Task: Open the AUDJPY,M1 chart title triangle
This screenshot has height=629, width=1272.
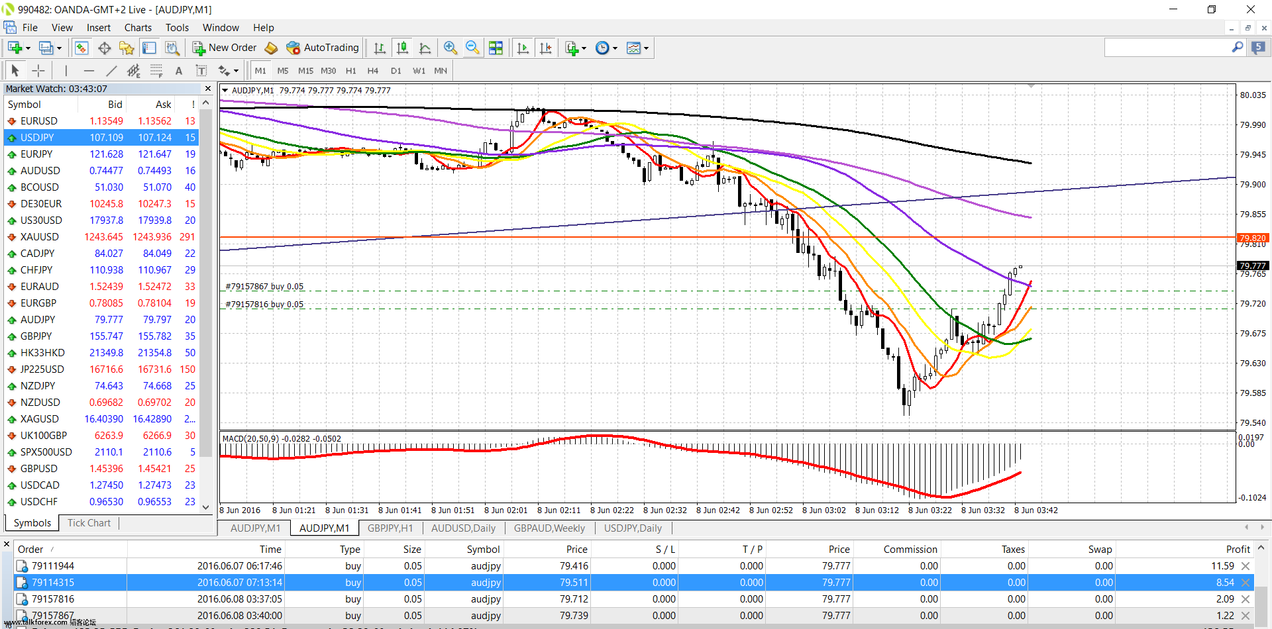Action: [225, 91]
